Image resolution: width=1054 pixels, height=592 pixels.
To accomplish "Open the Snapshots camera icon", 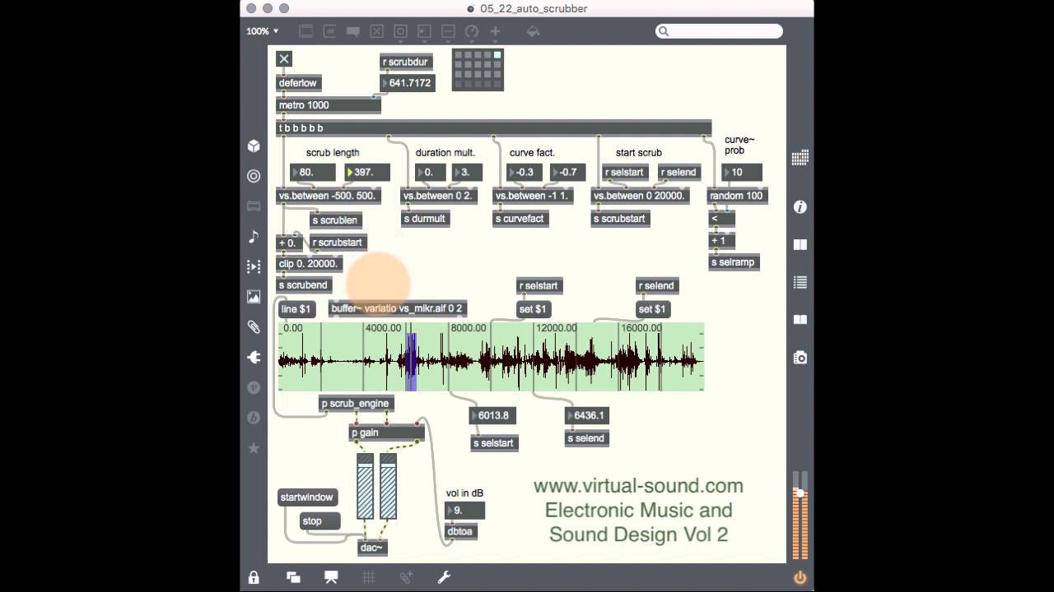I will point(800,357).
